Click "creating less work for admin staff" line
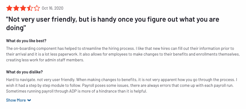Screen dimensions: 246x109 [45, 60]
